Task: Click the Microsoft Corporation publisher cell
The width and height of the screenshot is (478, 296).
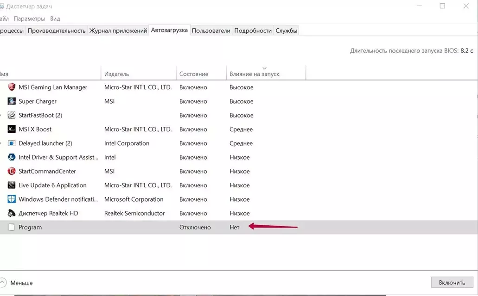Action: pyautogui.click(x=134, y=199)
